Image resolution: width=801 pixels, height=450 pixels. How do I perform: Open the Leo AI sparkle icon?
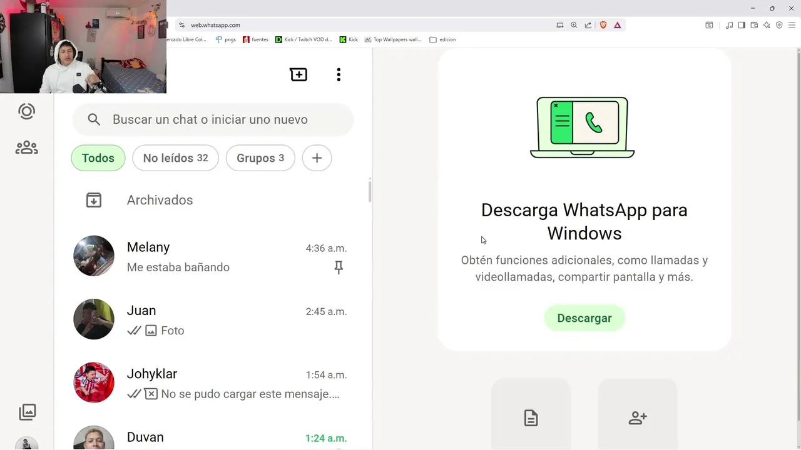click(x=767, y=25)
